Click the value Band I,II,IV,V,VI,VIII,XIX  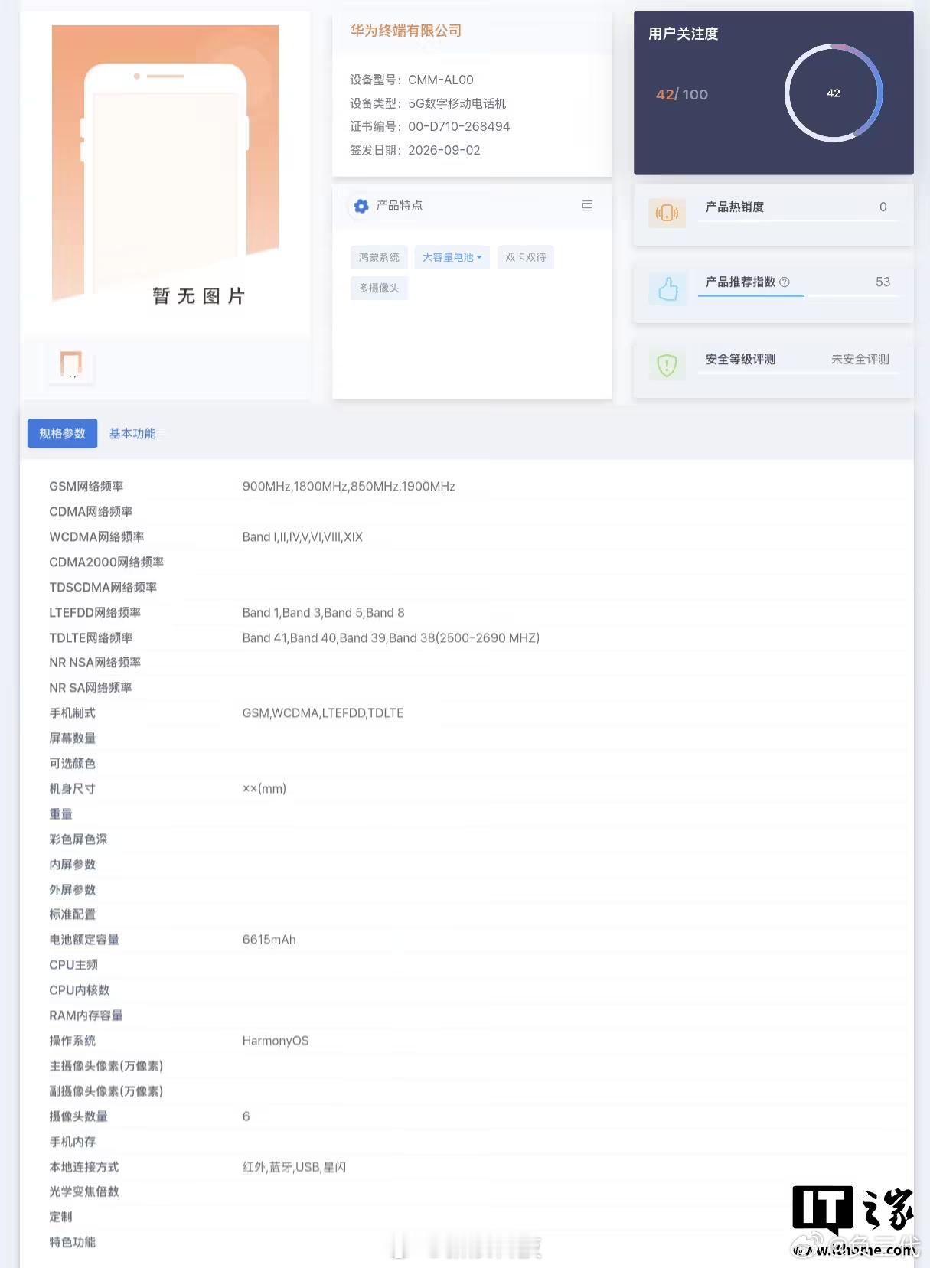pos(302,536)
